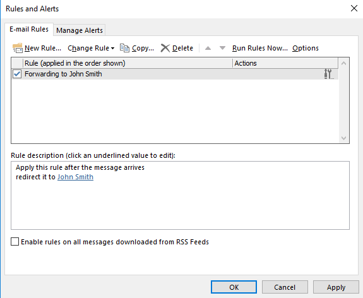363x298 pixels.
Task: Select the Forwarding to John Smith row
Action: 175,74
